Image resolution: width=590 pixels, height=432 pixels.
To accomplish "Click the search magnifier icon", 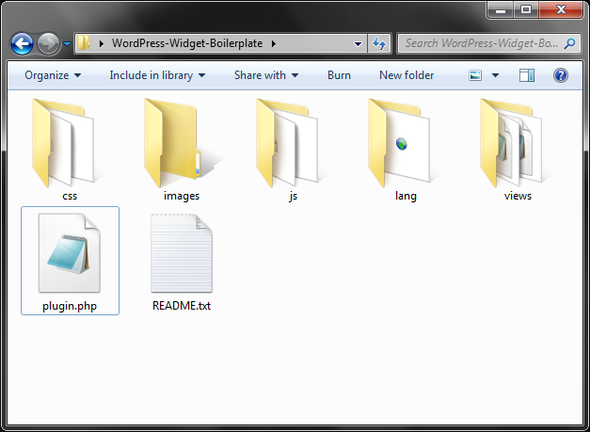I will [x=569, y=43].
